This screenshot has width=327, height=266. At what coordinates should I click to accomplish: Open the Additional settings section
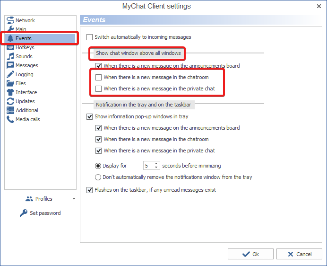coord(26,110)
